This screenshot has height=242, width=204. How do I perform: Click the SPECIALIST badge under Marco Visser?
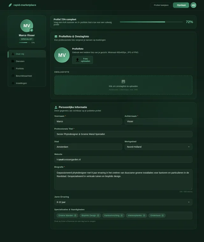pos(27,39)
